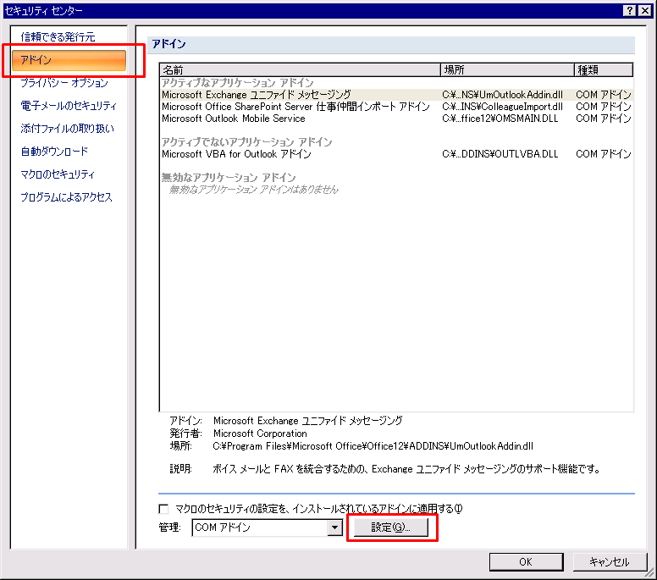Viewport: 657px width, 580px height.
Task: Select プログラムによるアクセス category
Action: 66,197
